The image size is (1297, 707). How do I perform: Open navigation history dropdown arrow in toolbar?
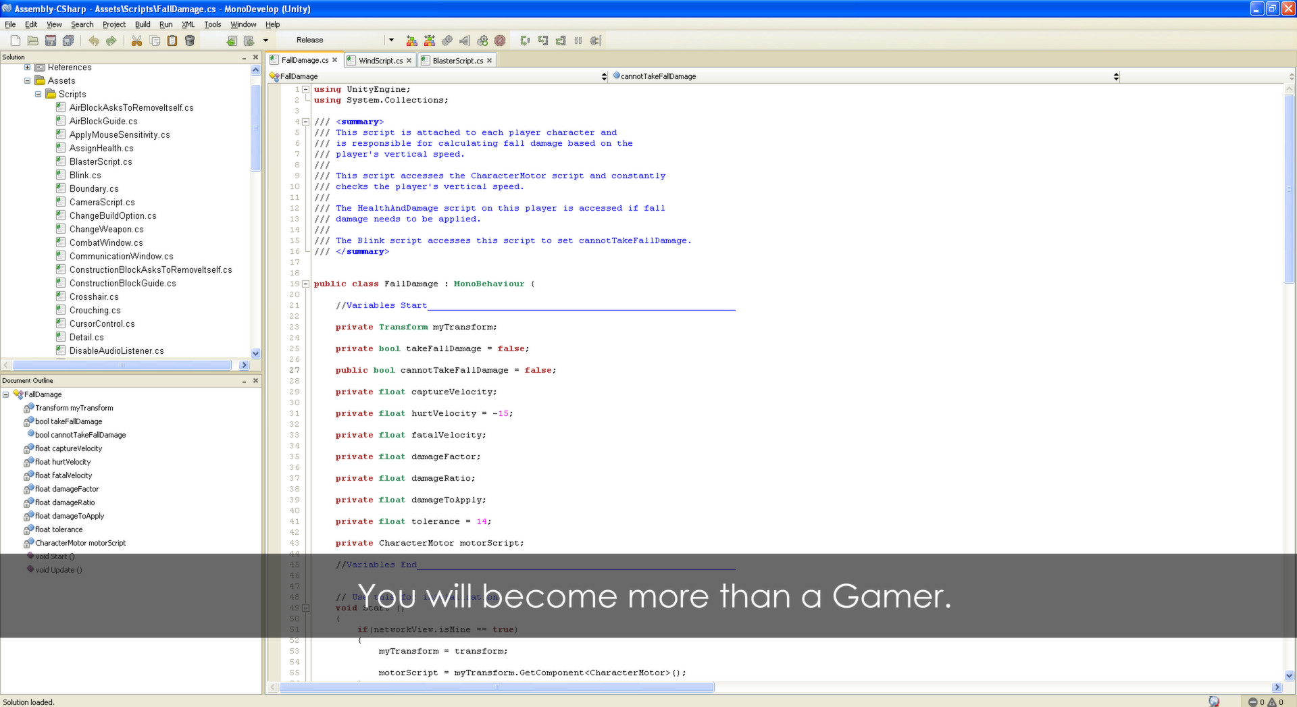(x=266, y=41)
